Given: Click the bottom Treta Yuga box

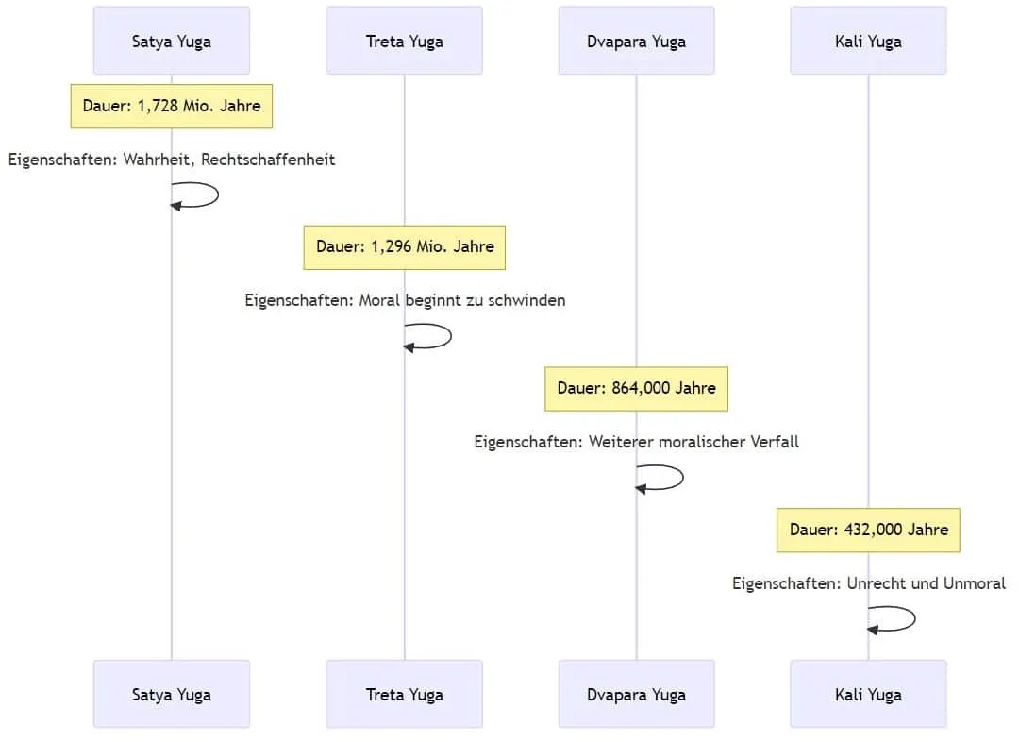Looking at the screenshot, I should tap(404, 694).
